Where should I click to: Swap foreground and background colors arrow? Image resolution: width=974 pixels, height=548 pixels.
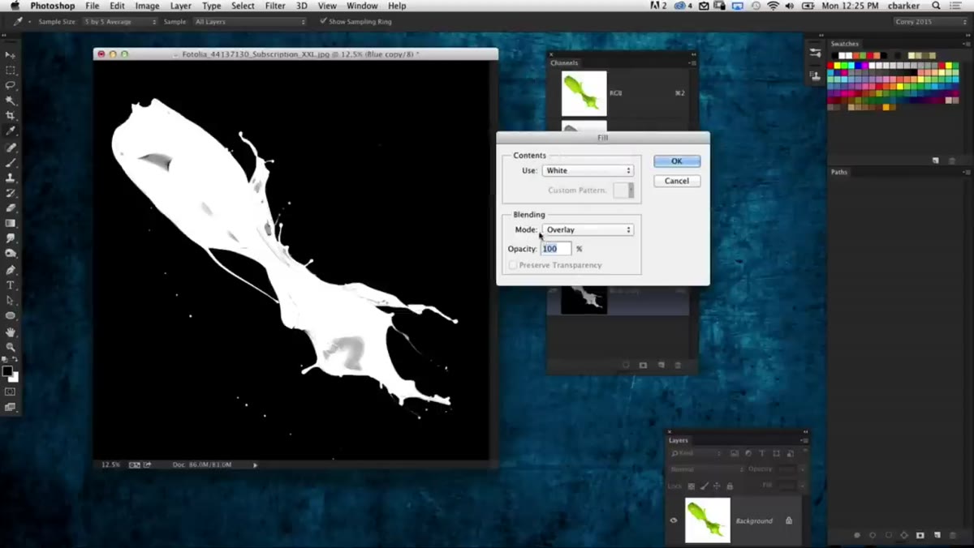[15, 360]
